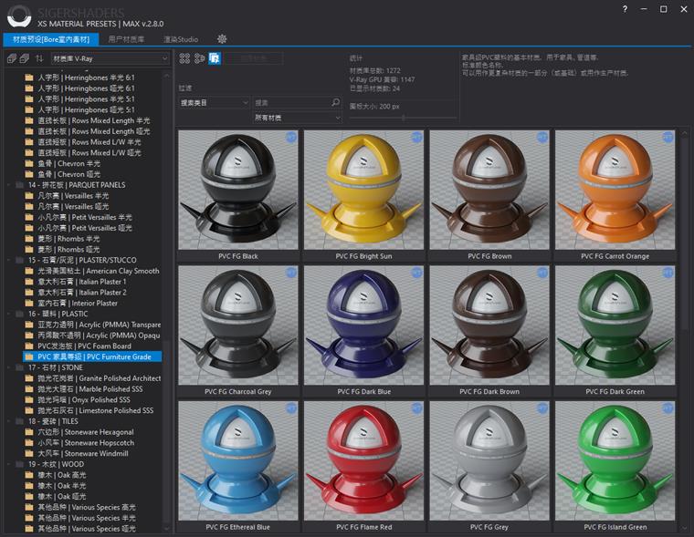
Task: Select the PVC FG Carrot Orange thumbnail
Action: pos(615,190)
